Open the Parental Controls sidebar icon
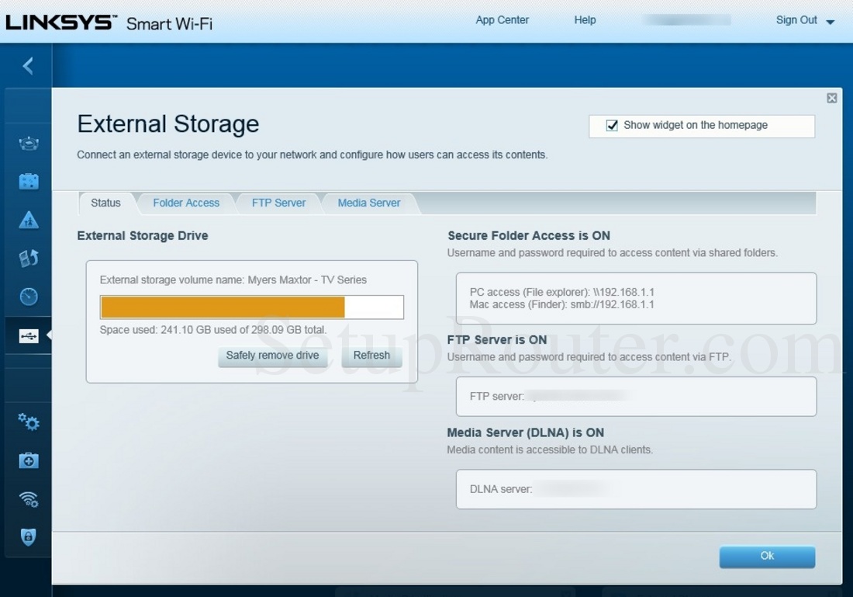The width and height of the screenshot is (853, 597). point(29,220)
